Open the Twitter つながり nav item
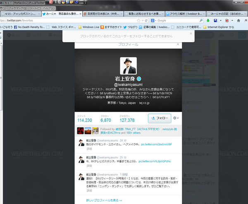 [34, 35]
